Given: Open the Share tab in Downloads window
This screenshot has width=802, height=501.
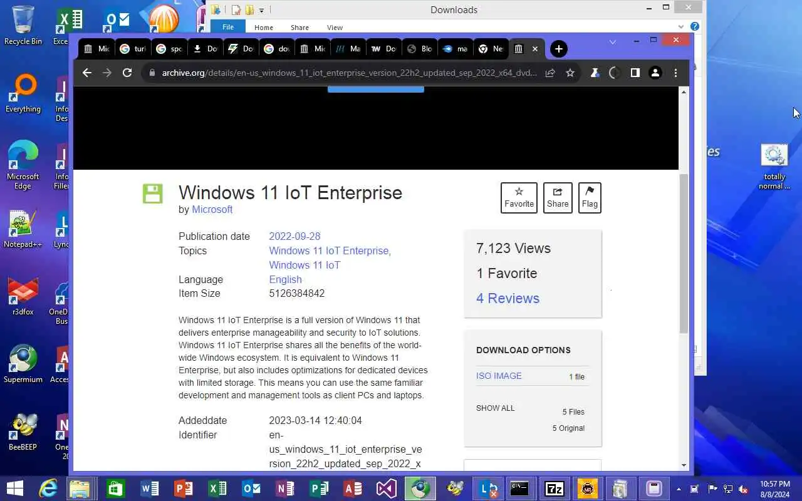Looking at the screenshot, I should [x=299, y=28].
